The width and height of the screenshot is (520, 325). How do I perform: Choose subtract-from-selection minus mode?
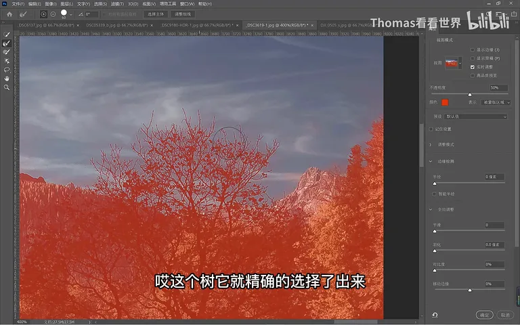[x=53, y=14]
